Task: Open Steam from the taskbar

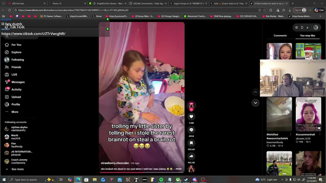Action: [x=186, y=180]
